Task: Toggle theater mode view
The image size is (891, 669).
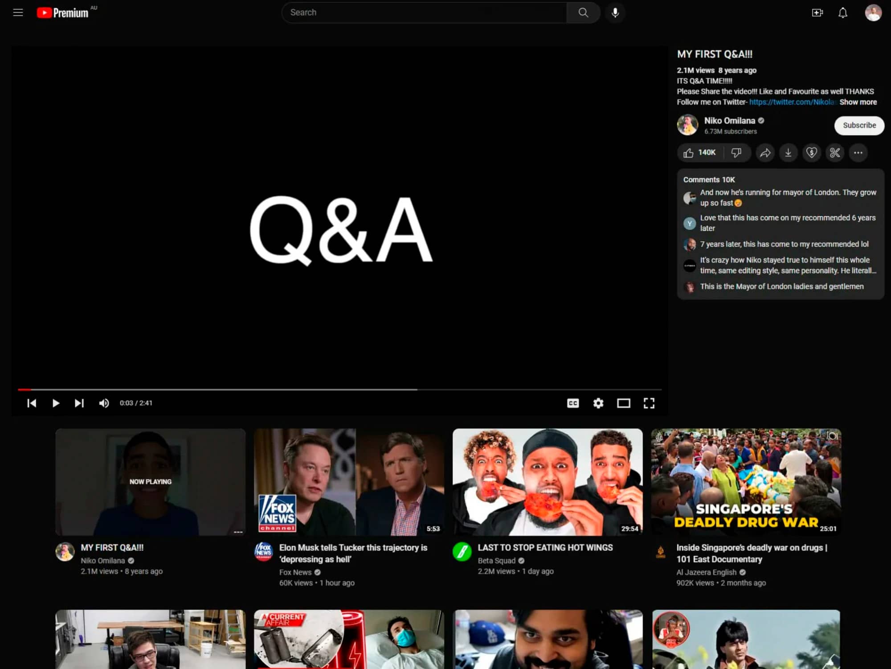Action: tap(623, 403)
